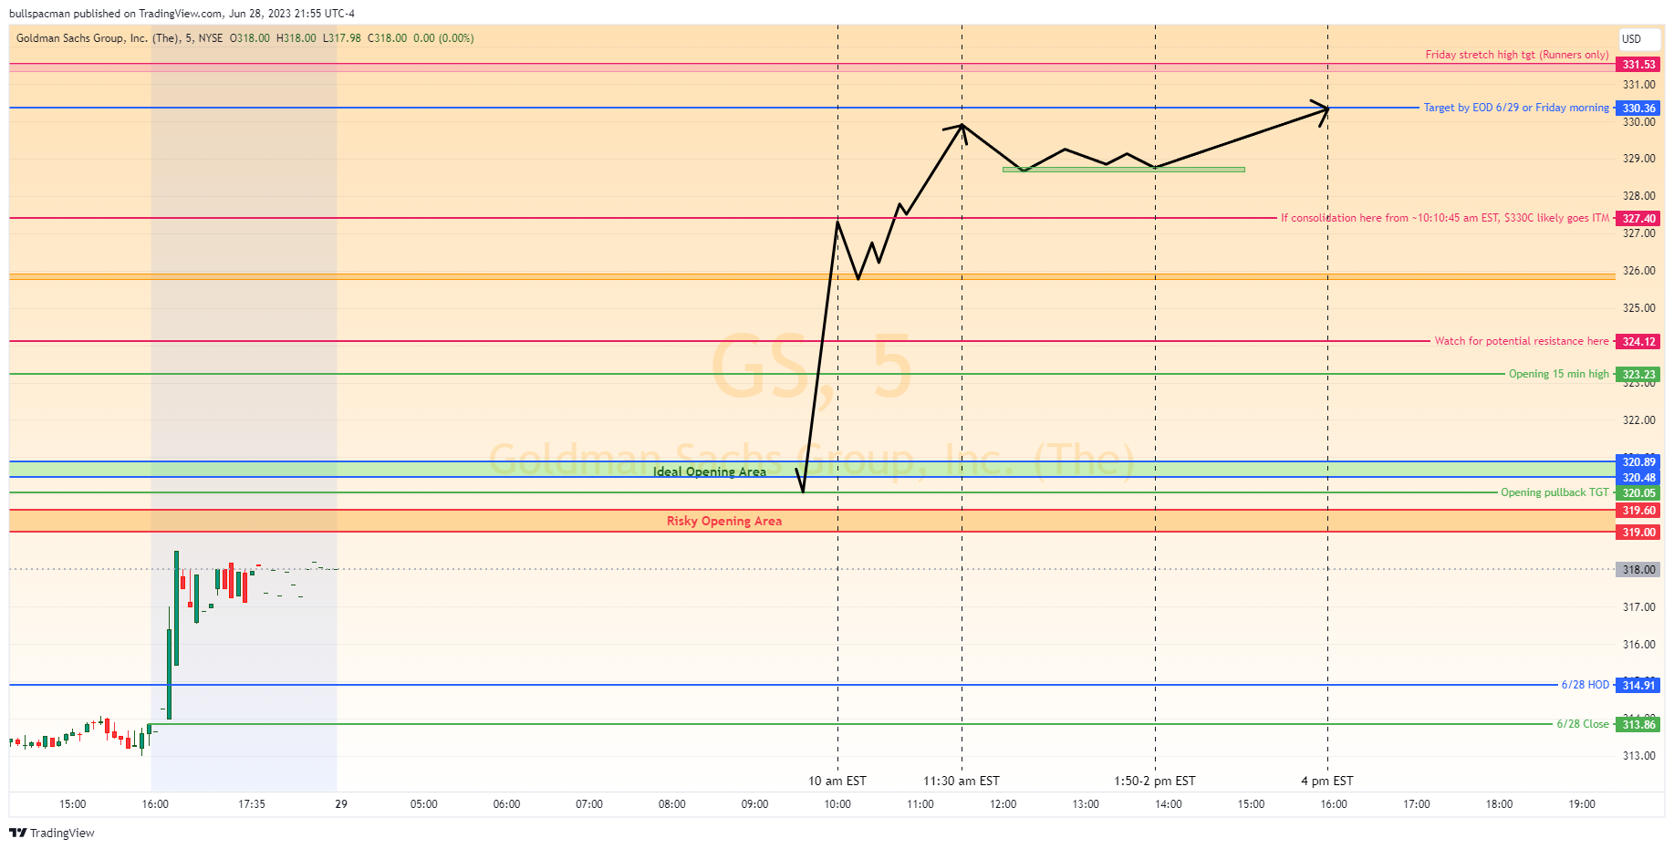This screenshot has height=849, width=1674.
Task: Click the 0.00 (0.00%) change value
Action: 443,38
